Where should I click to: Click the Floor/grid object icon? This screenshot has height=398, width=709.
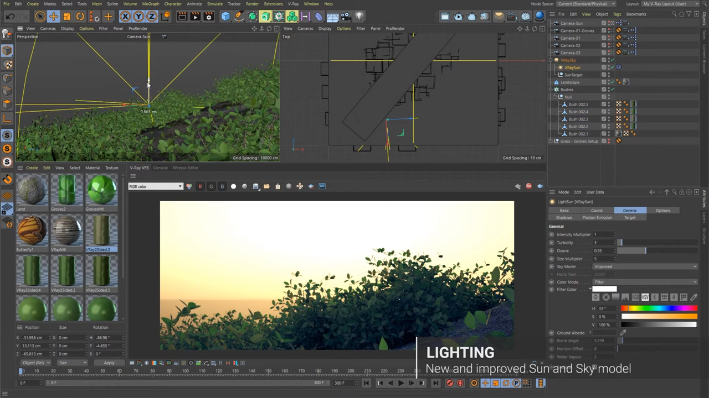(x=332, y=17)
